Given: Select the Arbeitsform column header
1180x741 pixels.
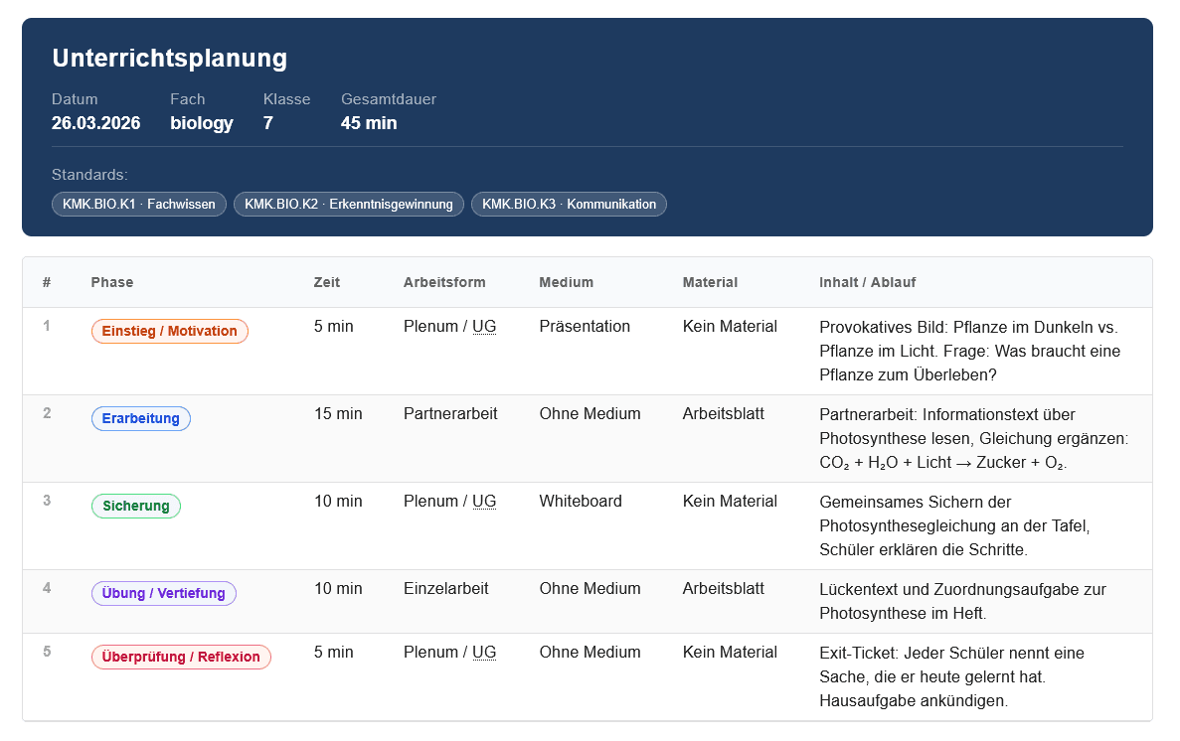Looking at the screenshot, I should (x=444, y=282).
